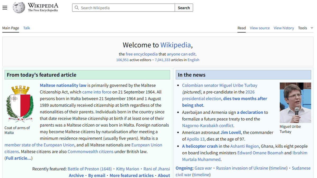Open the Maltese nationality law article
The width and height of the screenshot is (317, 178).
click(63, 85)
